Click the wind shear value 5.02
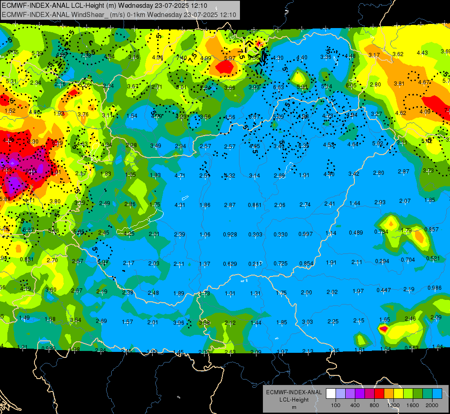Viewport: 450px width, 414px height. pyautogui.click(x=378, y=143)
